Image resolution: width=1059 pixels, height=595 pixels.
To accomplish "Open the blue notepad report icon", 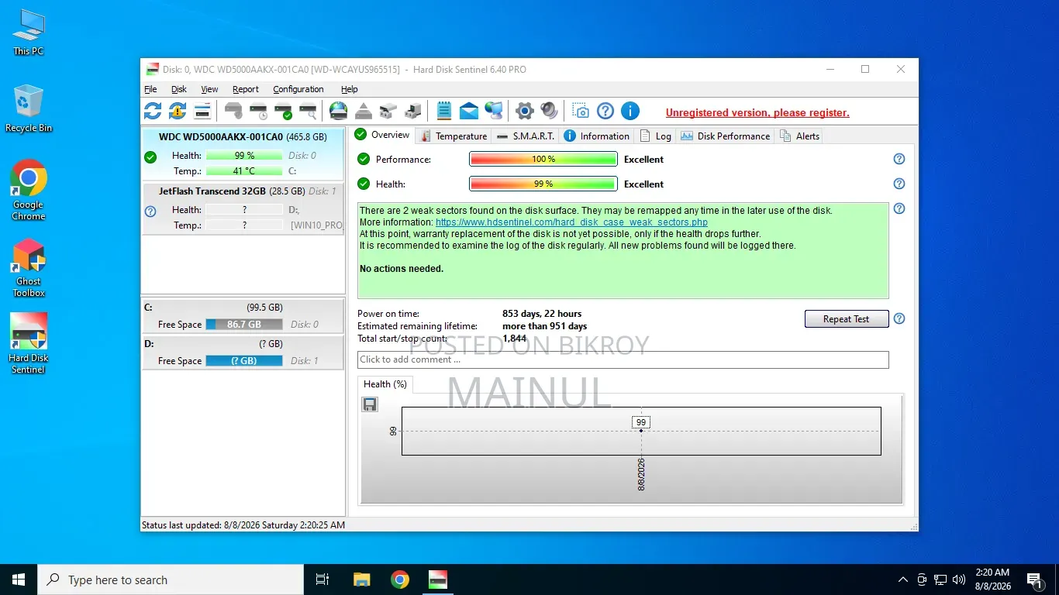I will tap(443, 111).
